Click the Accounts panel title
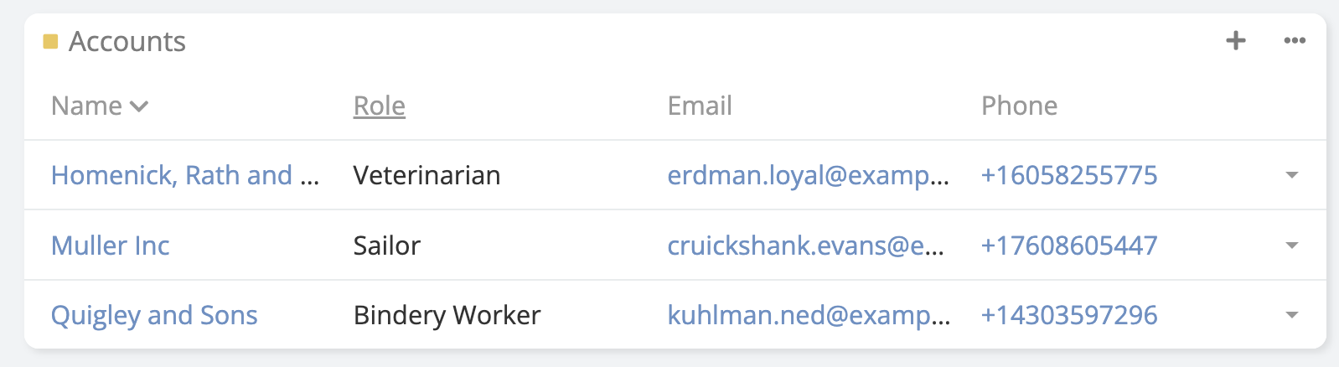The image size is (1339, 367). (x=127, y=41)
